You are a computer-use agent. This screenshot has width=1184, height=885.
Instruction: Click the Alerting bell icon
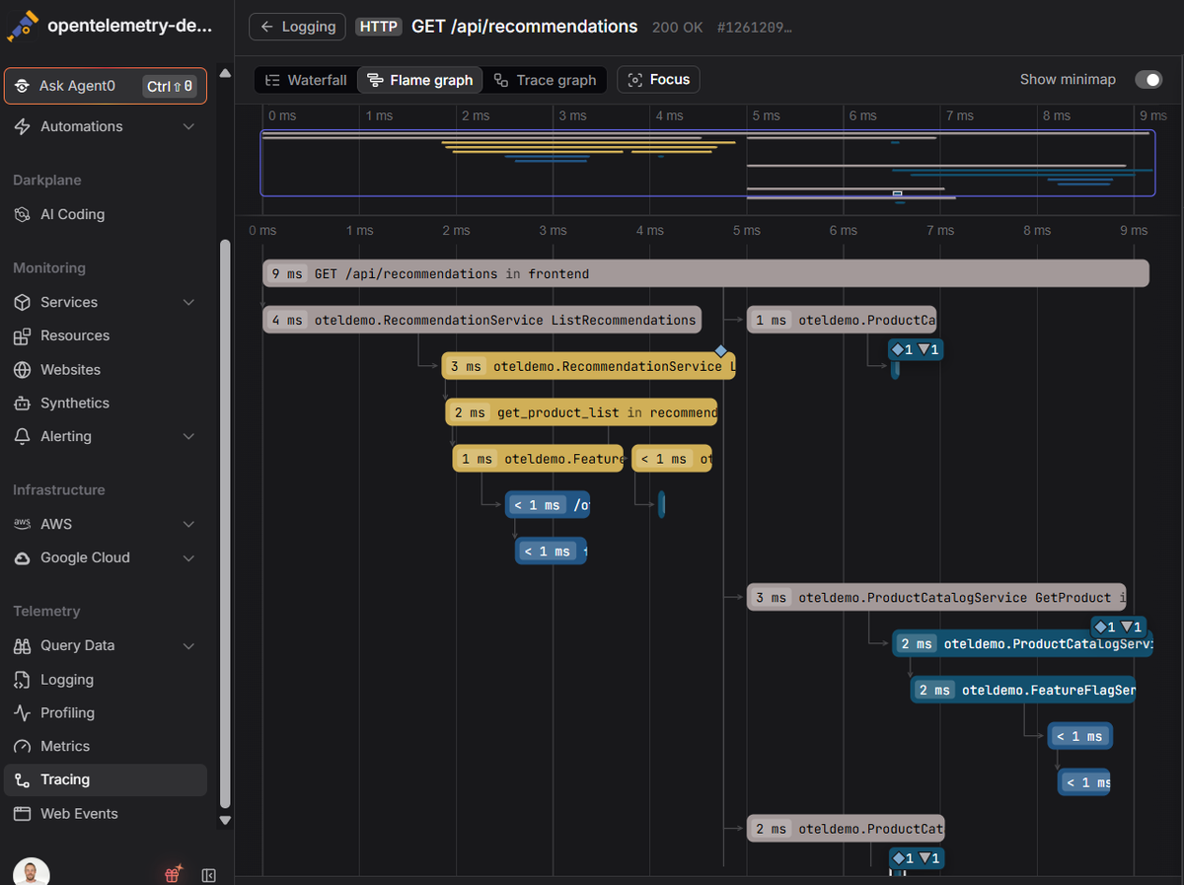[23, 436]
